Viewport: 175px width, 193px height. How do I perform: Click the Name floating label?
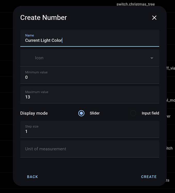tap(29, 35)
